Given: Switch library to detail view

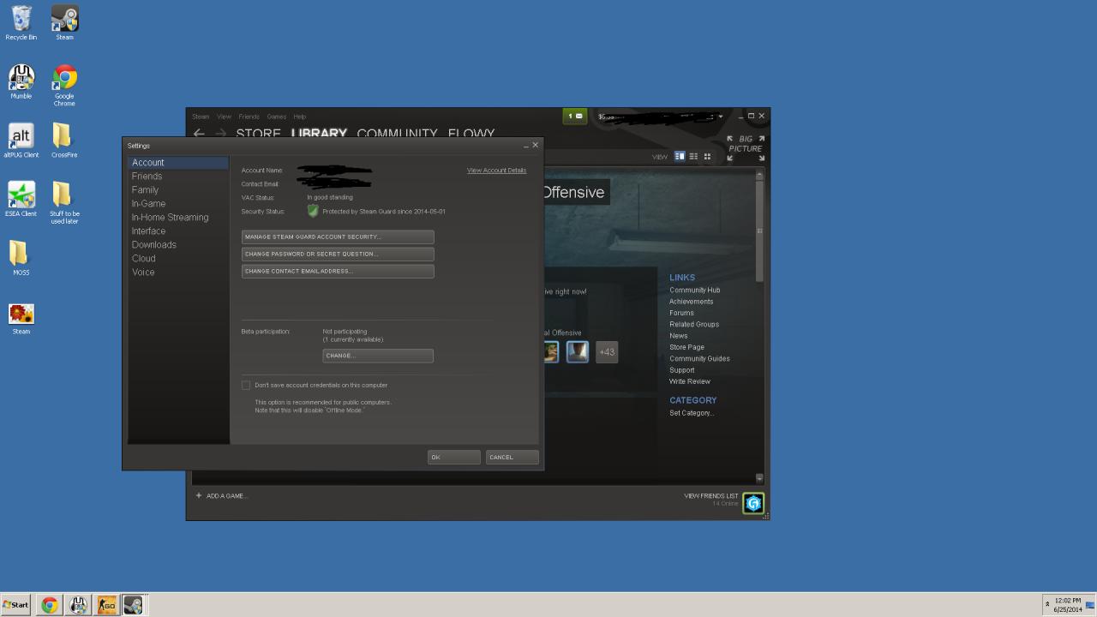Looking at the screenshot, I should [680, 156].
